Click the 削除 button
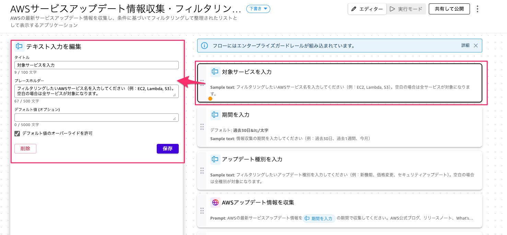Screen dimensions: 507x235 pyautogui.click(x=25, y=149)
